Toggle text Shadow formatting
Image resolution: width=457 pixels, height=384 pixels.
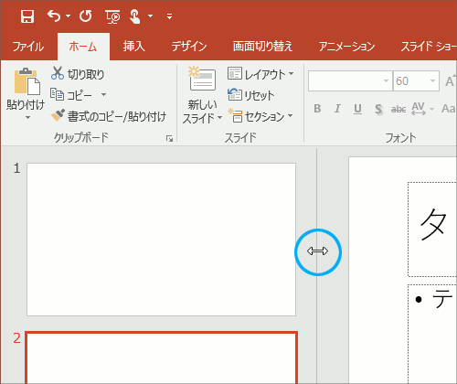[378, 109]
